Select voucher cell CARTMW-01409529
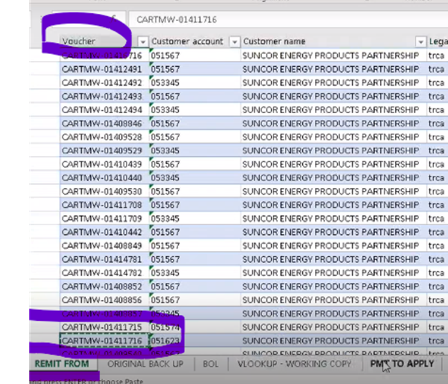The height and width of the screenshot is (384, 448). click(105, 150)
